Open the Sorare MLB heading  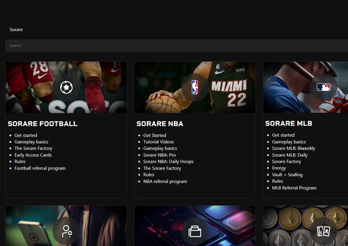coord(289,123)
